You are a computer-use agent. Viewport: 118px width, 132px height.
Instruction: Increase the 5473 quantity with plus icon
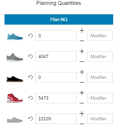click(82, 93)
